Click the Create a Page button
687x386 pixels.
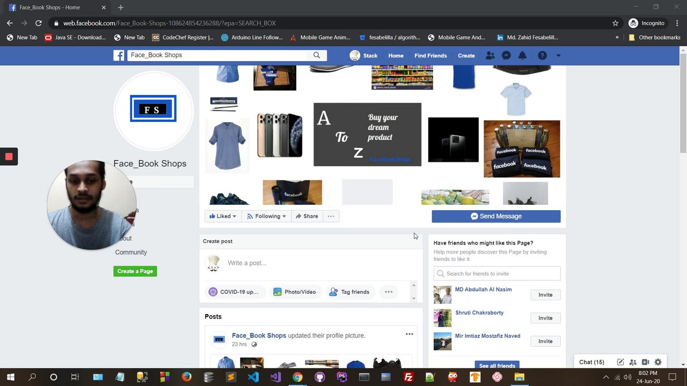click(x=135, y=271)
